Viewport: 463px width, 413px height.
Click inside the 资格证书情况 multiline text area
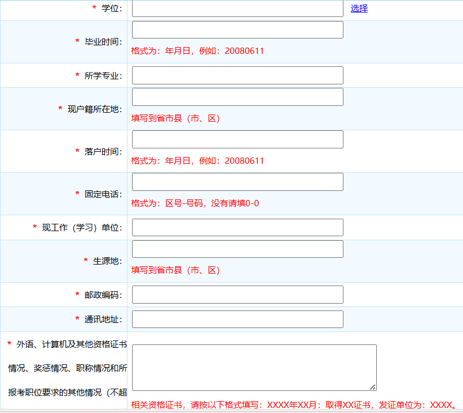coord(254,367)
